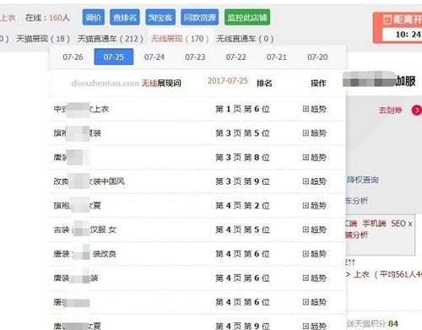
Task: Click rank text 第 4 页 第 9 位
Action: pos(242,326)
